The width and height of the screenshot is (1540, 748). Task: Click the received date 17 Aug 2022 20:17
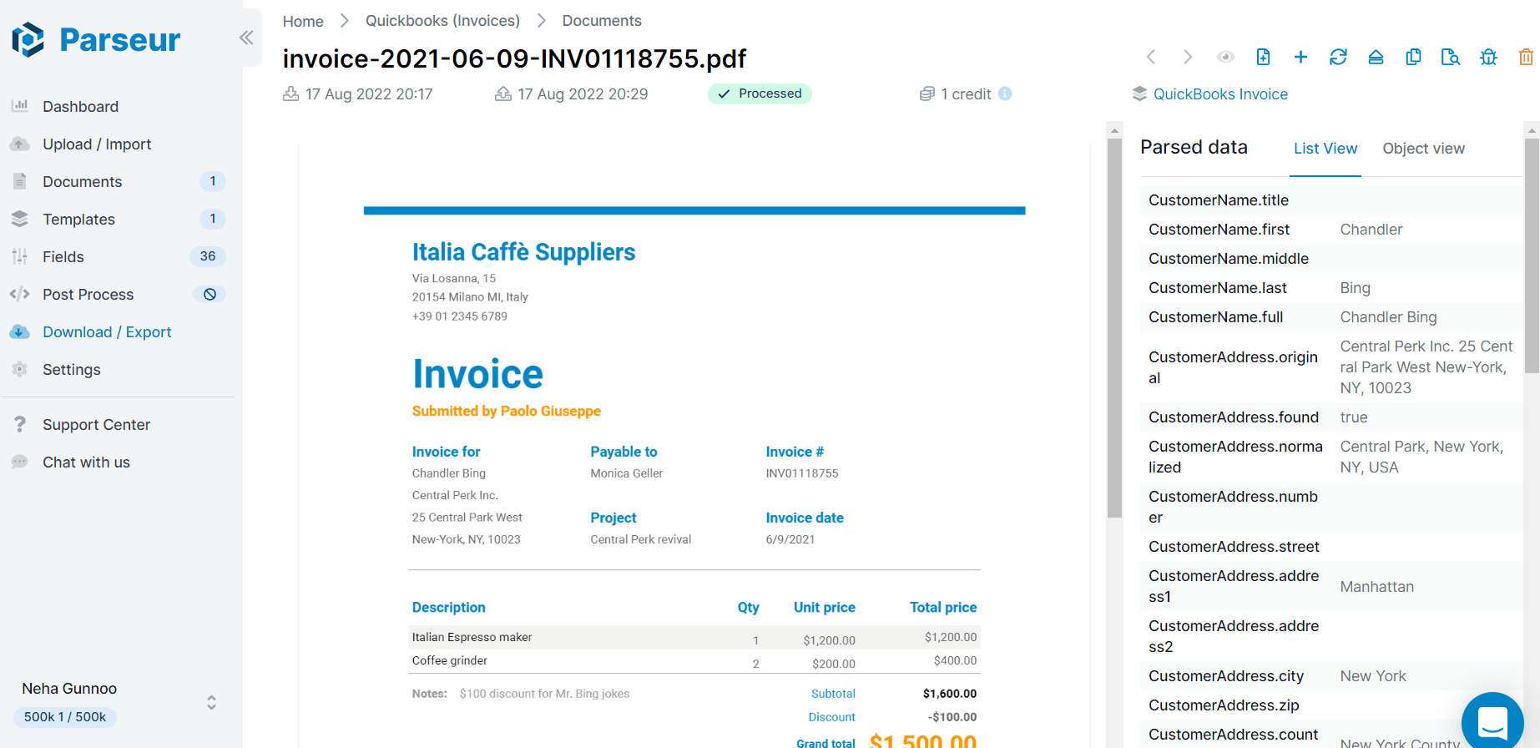[369, 94]
